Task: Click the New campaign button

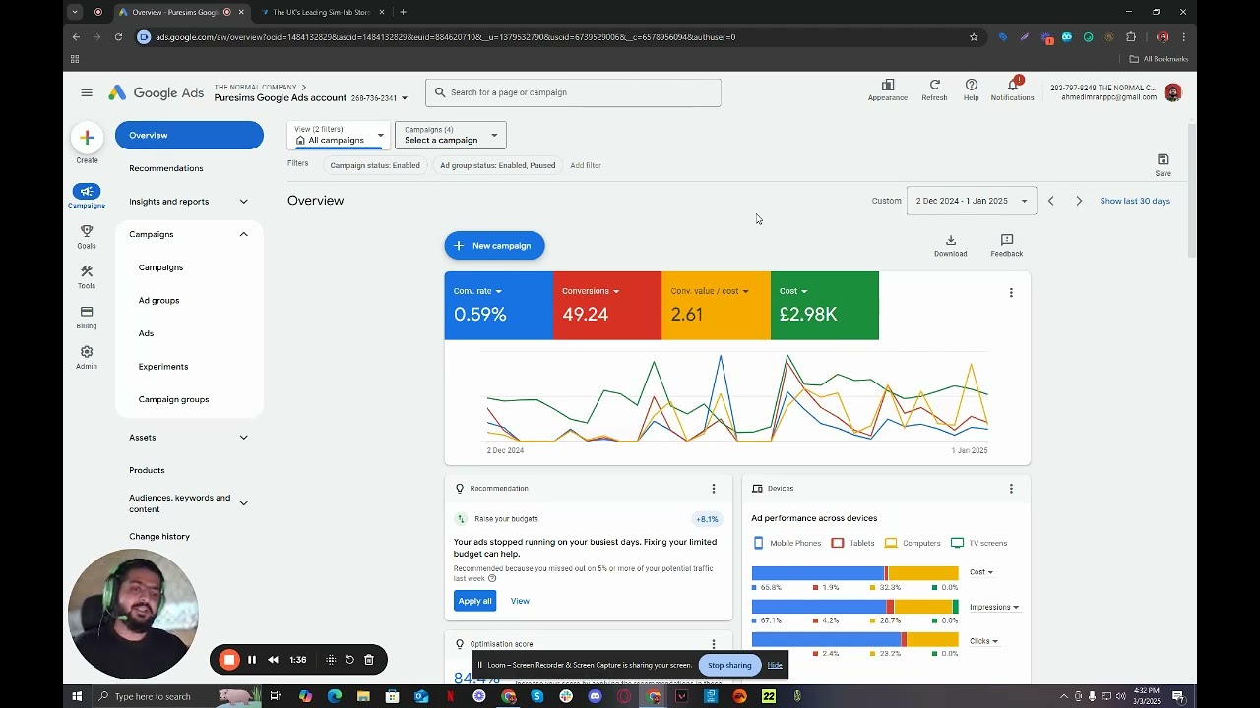Action: pyautogui.click(x=494, y=246)
